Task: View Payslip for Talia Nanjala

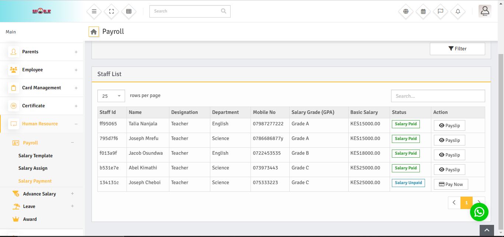Action: click(x=449, y=126)
